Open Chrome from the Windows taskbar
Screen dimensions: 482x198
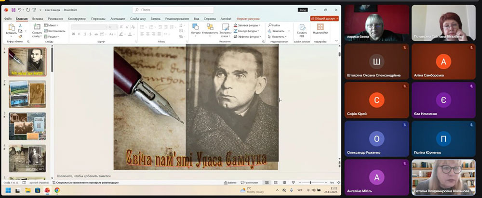click(x=57, y=190)
